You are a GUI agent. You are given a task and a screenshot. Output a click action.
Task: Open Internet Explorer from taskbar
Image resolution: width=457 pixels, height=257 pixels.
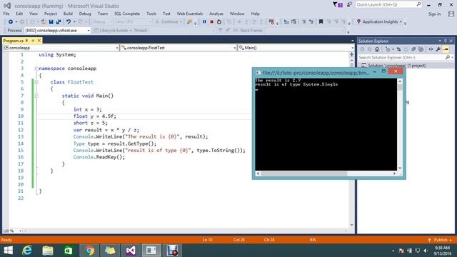27,251
